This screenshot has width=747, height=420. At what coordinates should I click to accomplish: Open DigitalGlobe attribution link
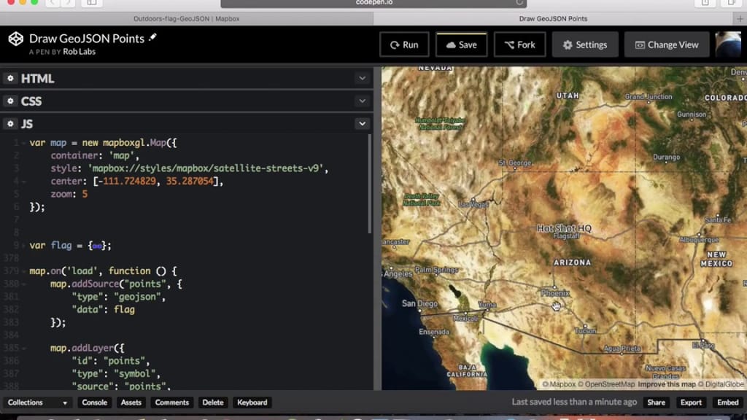721,384
